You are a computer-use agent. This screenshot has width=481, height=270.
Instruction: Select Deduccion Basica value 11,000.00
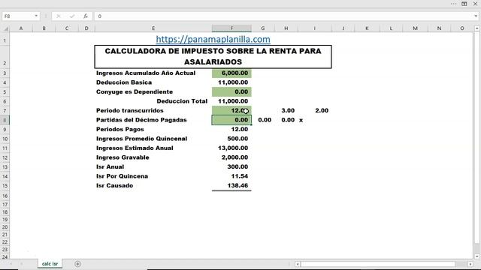(231, 82)
